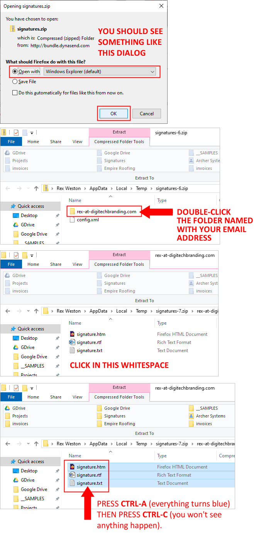Image resolution: width=261 pixels, height=537 pixels.
Task: Select signature.htm in the window with unselected files
Action: (x=91, y=334)
